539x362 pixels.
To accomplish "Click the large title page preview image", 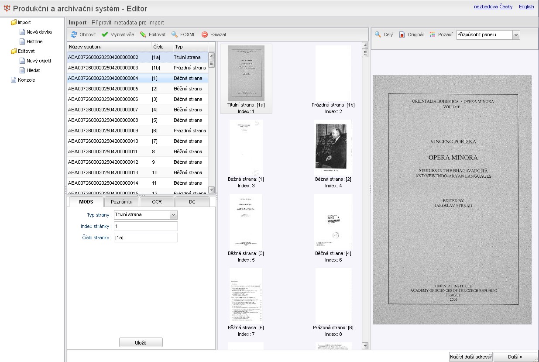I will coord(452,200).
